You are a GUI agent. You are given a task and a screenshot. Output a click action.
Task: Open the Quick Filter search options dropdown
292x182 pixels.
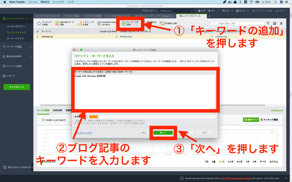point(214,23)
